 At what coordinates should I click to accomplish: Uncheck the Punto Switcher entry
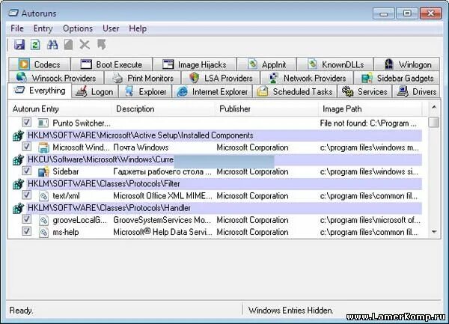(x=27, y=122)
